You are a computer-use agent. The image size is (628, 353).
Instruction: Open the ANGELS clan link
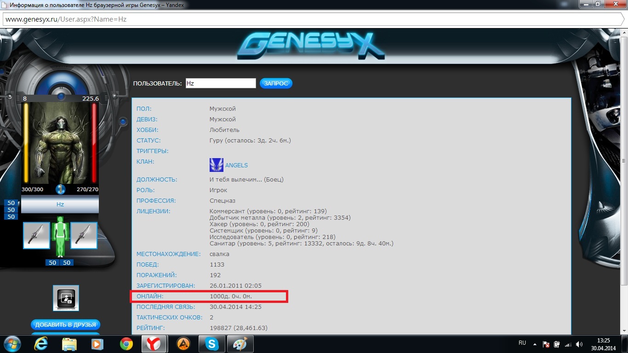tap(236, 165)
